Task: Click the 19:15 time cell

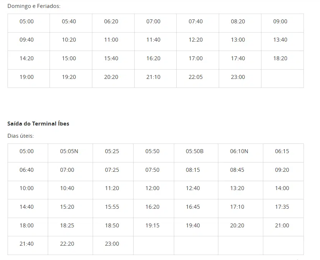Action: tap(152, 226)
